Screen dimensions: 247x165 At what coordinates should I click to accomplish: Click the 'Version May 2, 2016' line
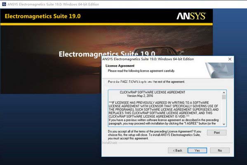pos(140,96)
